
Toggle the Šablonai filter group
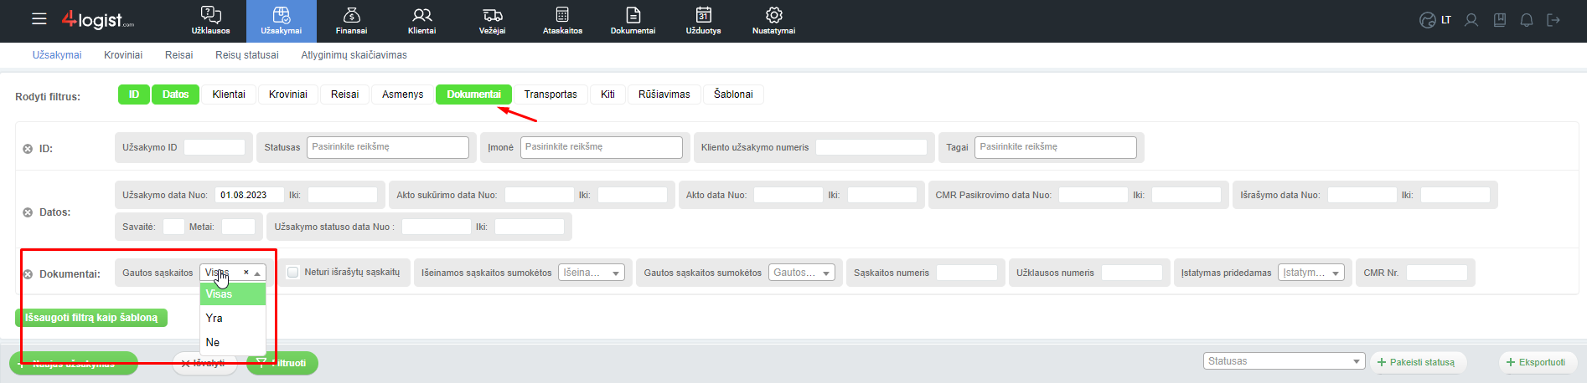click(733, 94)
